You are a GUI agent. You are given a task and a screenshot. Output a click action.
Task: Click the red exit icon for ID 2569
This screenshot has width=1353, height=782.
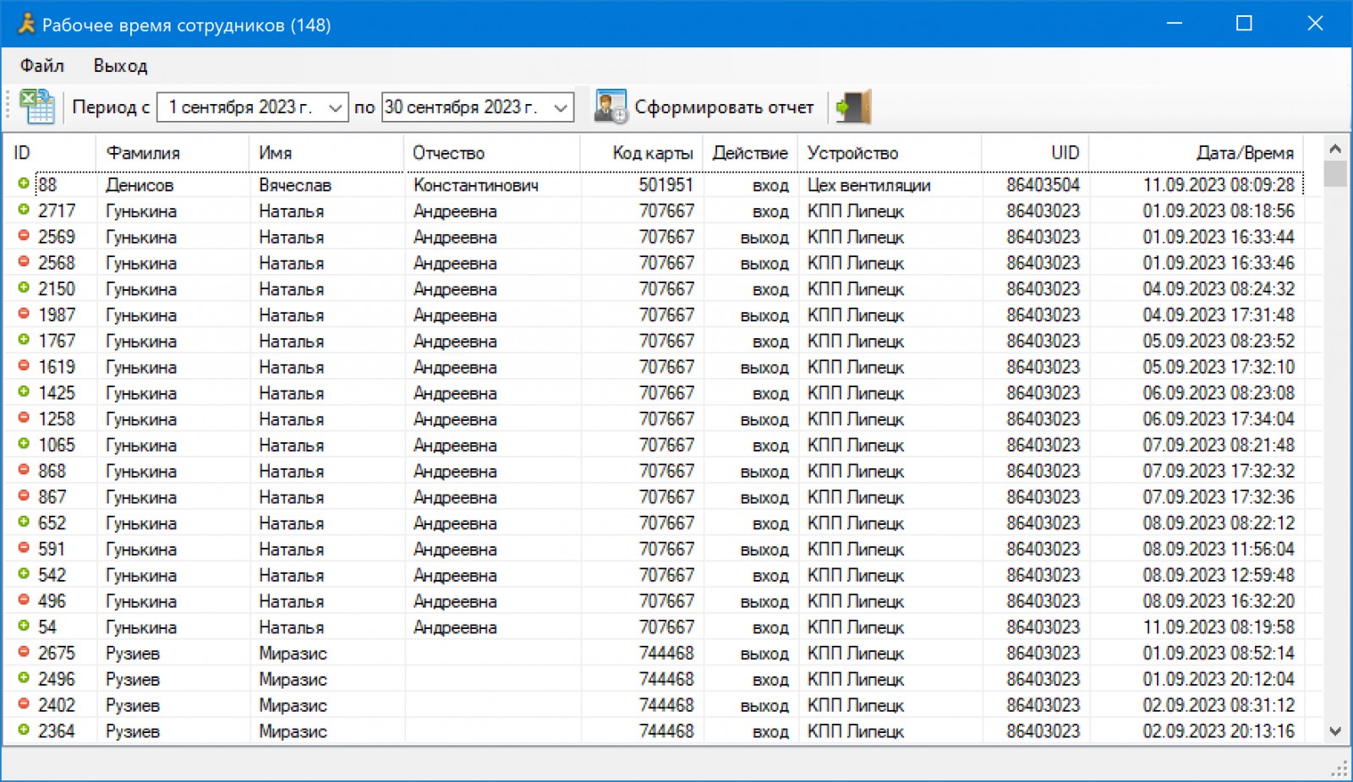coord(24,236)
